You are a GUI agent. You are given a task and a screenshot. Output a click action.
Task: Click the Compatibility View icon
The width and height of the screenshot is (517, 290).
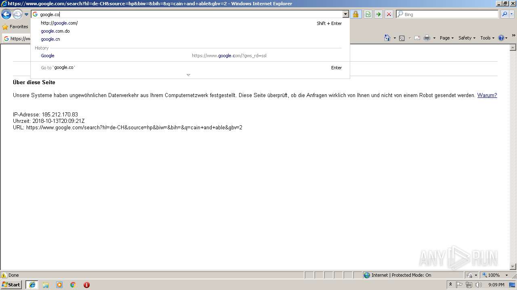coord(368,14)
